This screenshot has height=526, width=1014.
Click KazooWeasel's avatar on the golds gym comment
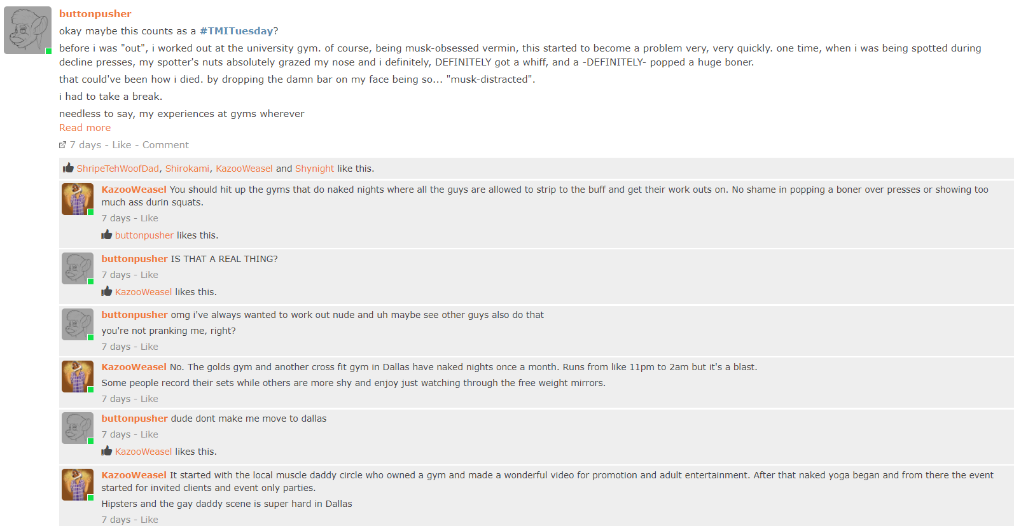pos(78,377)
